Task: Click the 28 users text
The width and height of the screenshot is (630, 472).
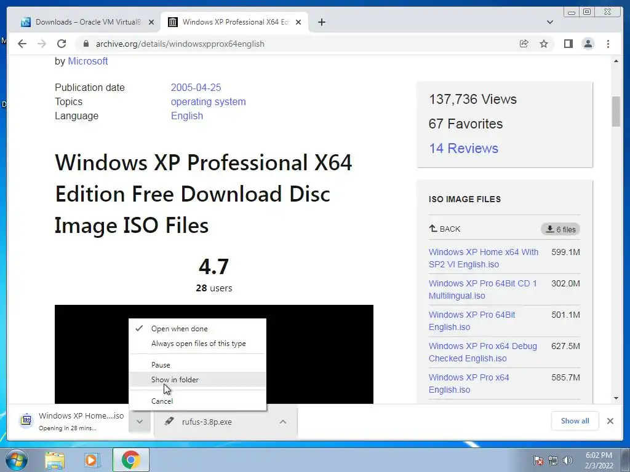Action: point(213,288)
